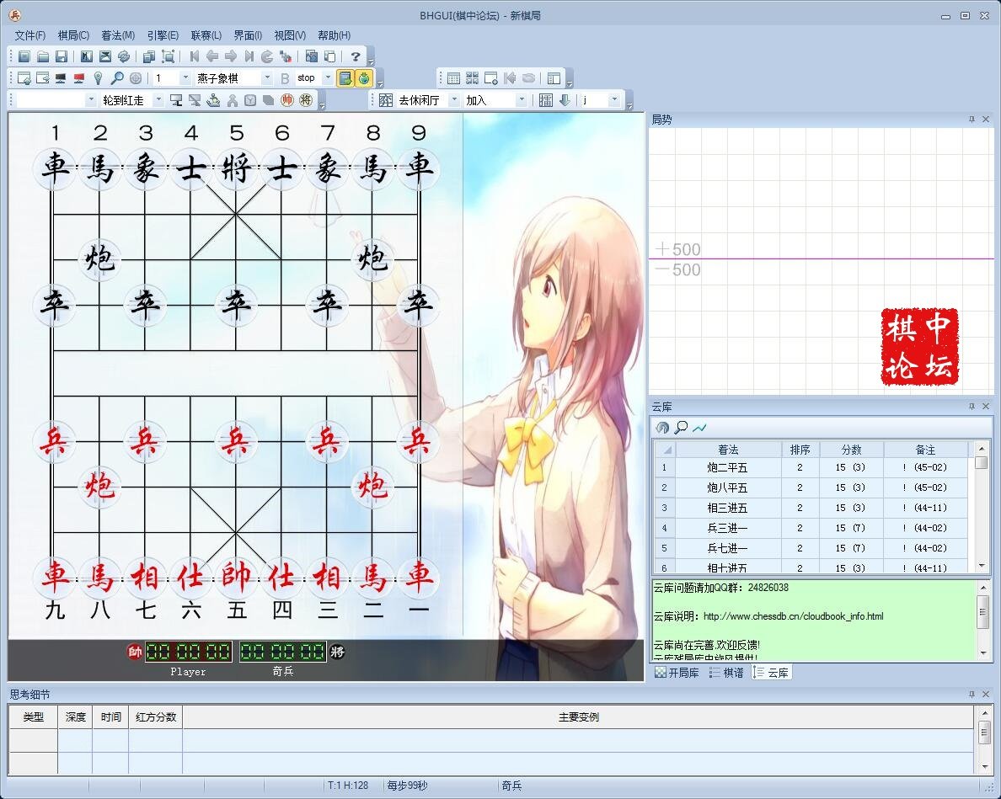Click the flip board up-down icon
1001x799 pixels.
pos(104,56)
